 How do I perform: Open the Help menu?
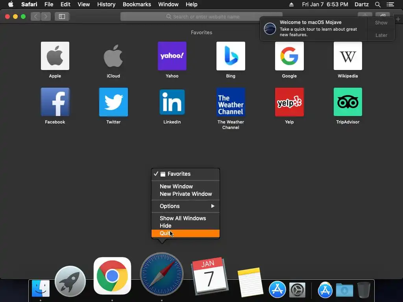192,4
